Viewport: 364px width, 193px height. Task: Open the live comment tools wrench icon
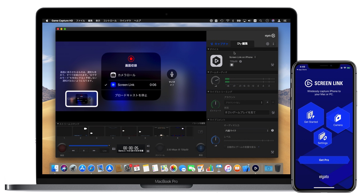272,152
